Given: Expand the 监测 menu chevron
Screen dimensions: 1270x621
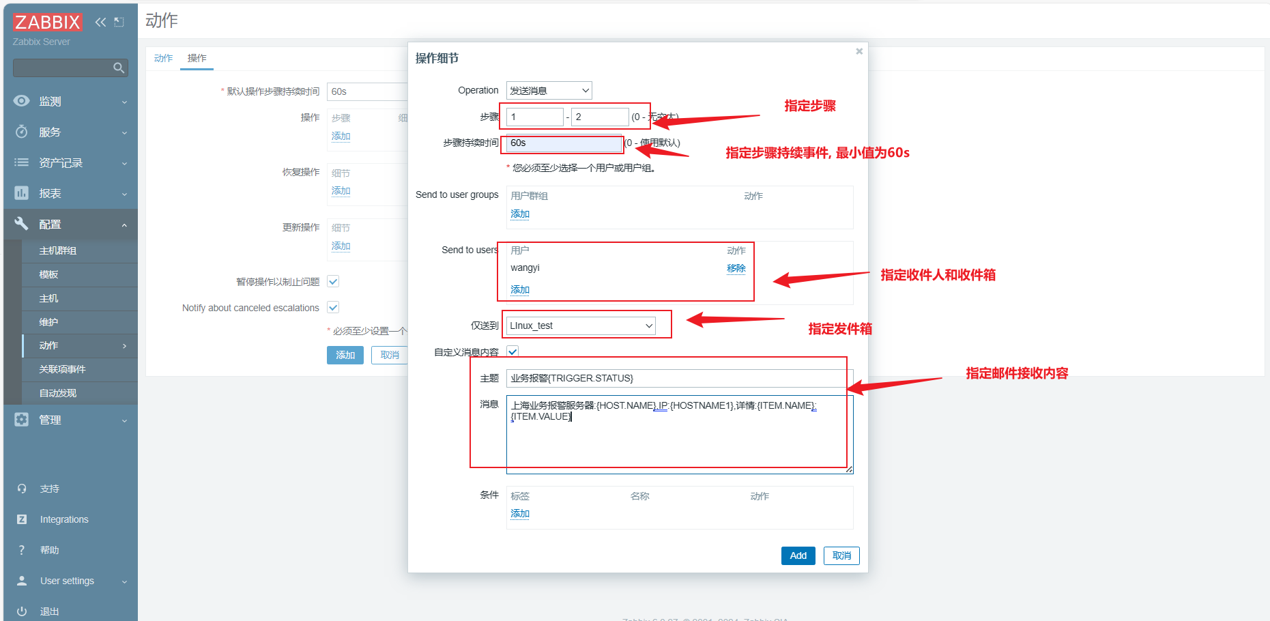Looking at the screenshot, I should (124, 102).
